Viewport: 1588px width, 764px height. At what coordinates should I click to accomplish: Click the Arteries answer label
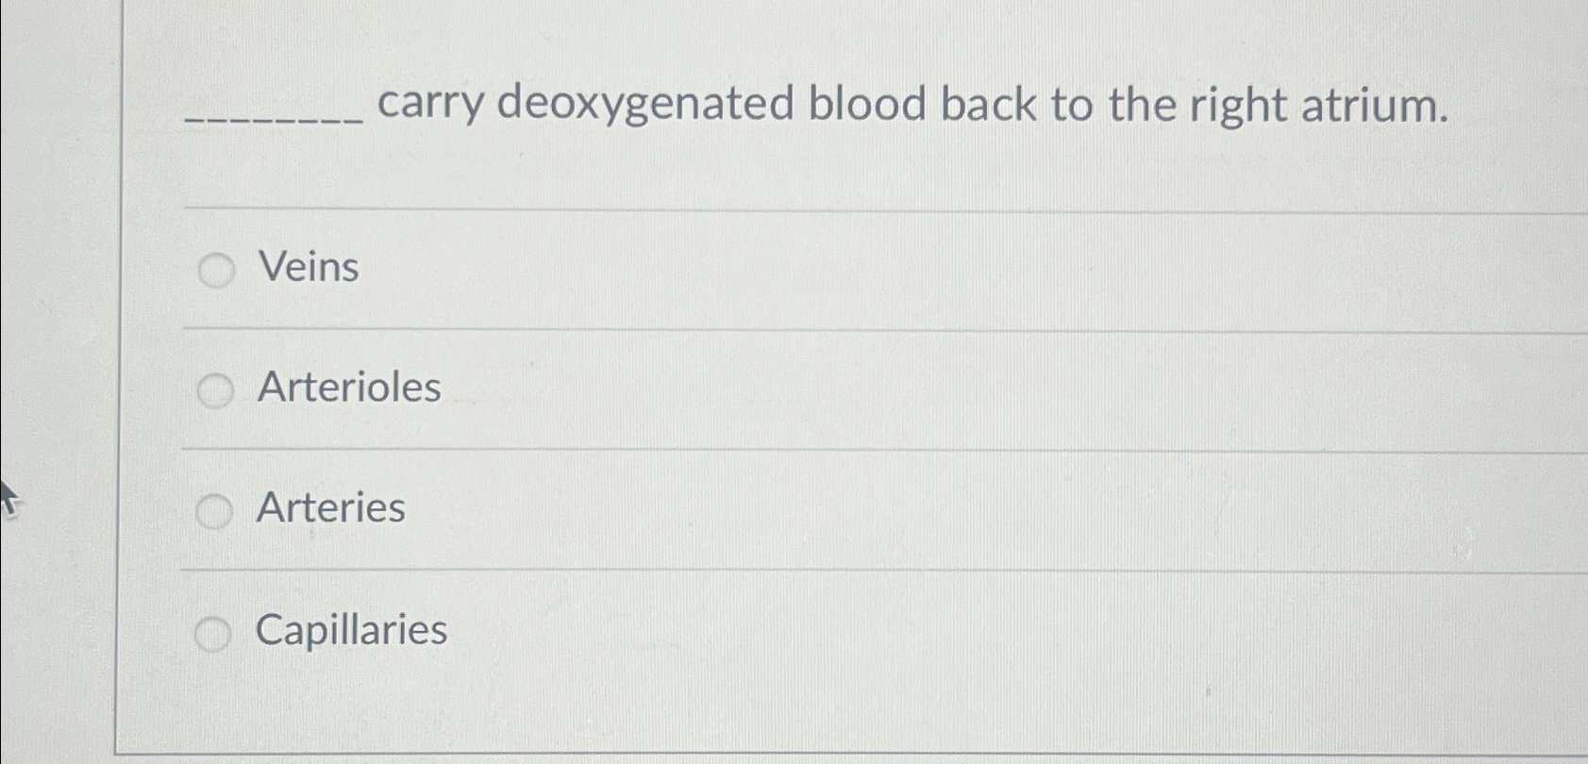coord(329,509)
